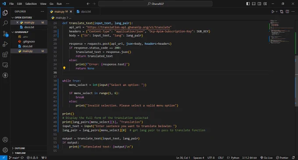Change file encoding via UTF-8

coord(211,158)
